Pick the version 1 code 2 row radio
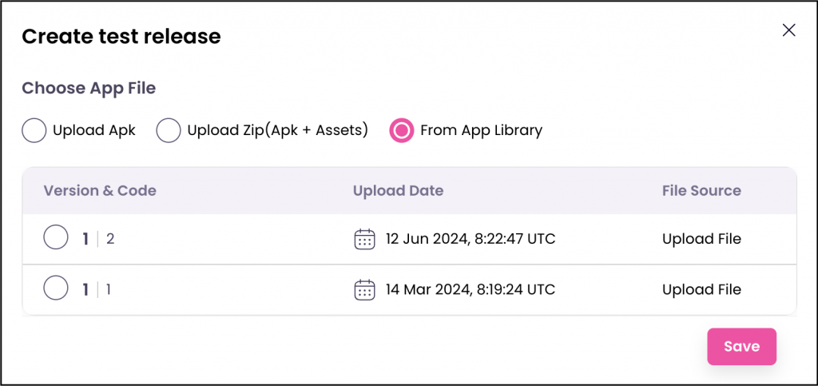The height and width of the screenshot is (386, 818). pos(56,238)
